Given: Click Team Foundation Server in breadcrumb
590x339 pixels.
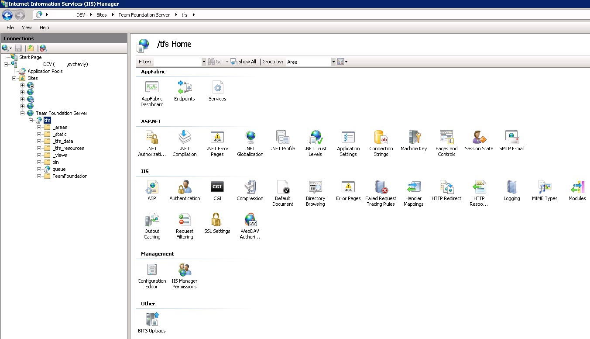Looking at the screenshot, I should tap(144, 15).
